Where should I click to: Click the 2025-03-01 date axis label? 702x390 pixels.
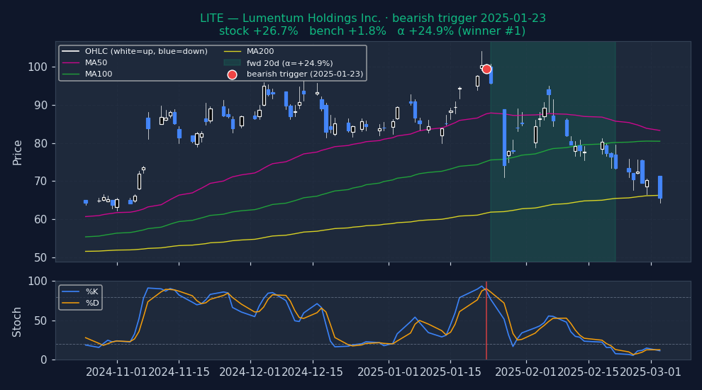point(650,372)
